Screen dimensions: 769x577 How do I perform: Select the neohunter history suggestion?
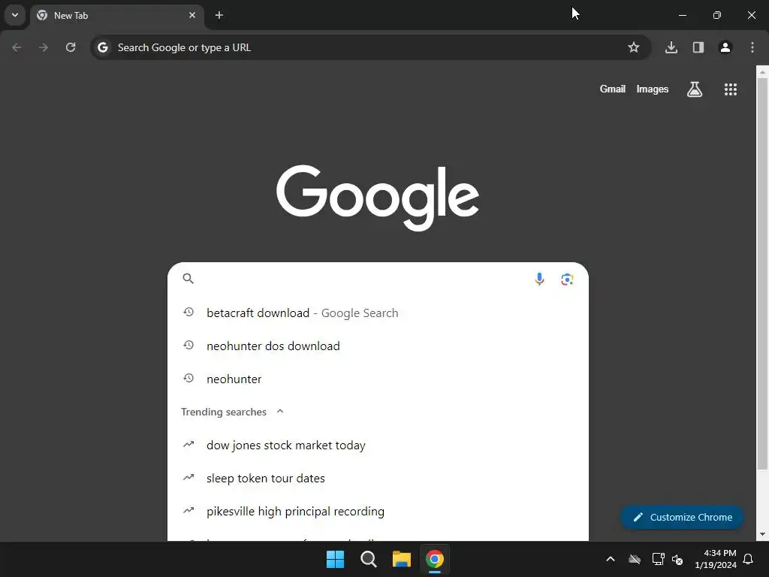pos(378,379)
